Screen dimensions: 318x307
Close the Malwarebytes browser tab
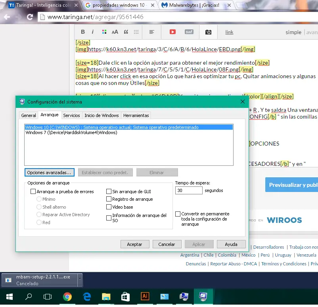pyautogui.click(x=229, y=5)
